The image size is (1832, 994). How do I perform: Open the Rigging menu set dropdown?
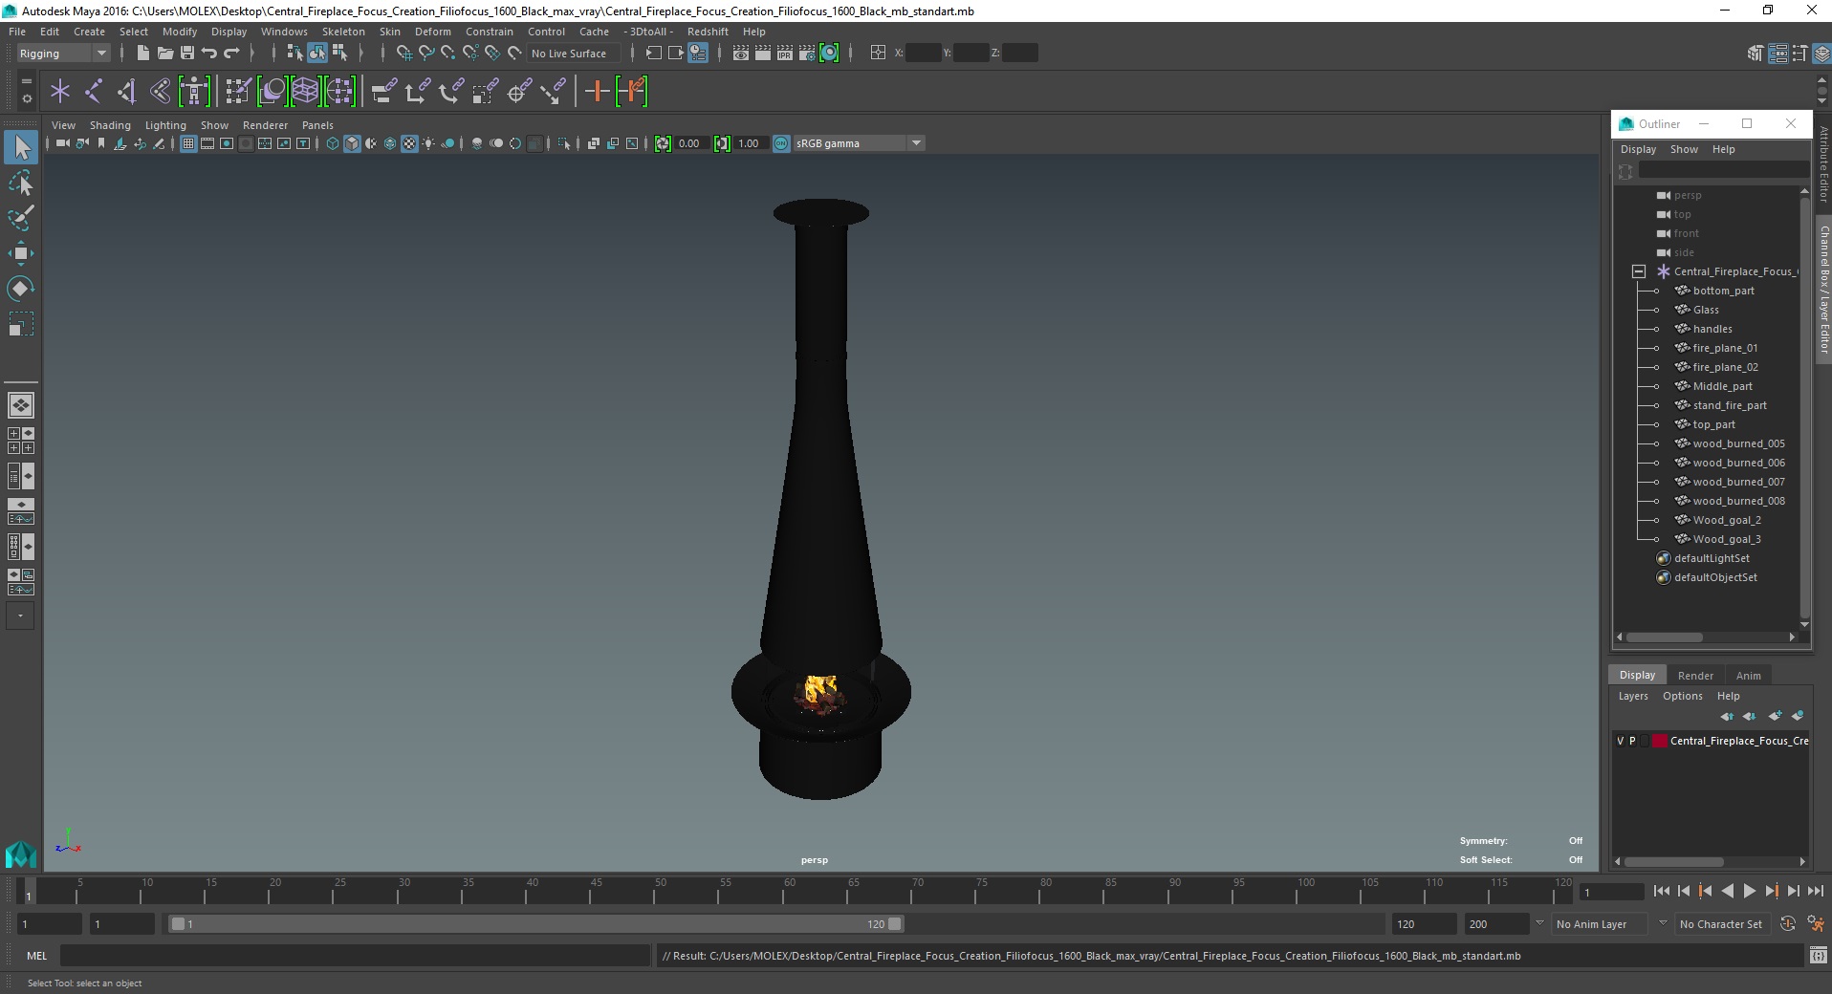[63, 54]
